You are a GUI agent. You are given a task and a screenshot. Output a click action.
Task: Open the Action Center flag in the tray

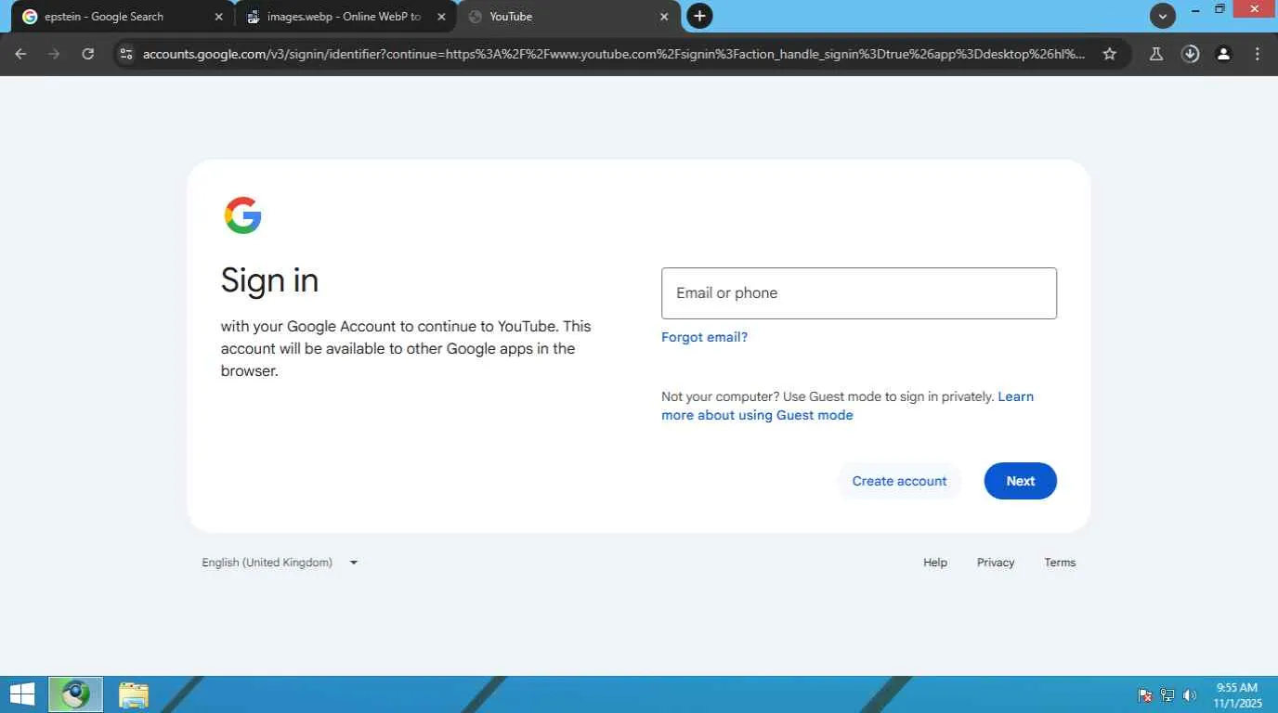click(1145, 695)
